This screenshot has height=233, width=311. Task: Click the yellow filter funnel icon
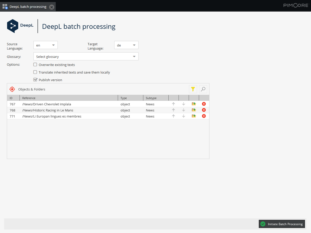tap(193, 89)
